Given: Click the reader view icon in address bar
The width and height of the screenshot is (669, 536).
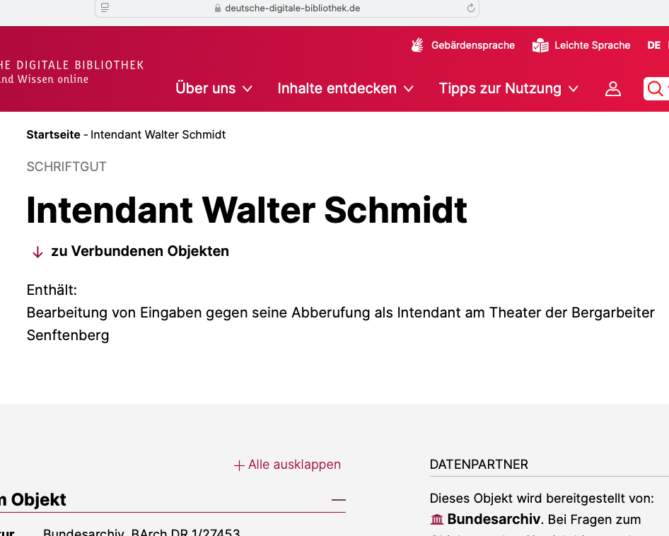Looking at the screenshot, I should (x=105, y=8).
